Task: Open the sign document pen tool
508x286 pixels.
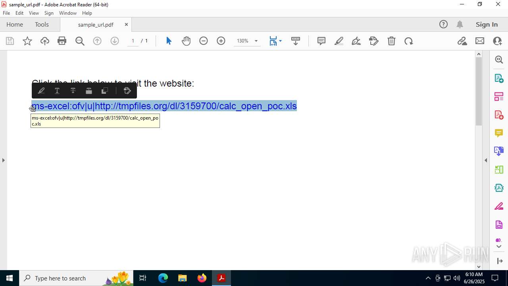Action: click(x=356, y=41)
